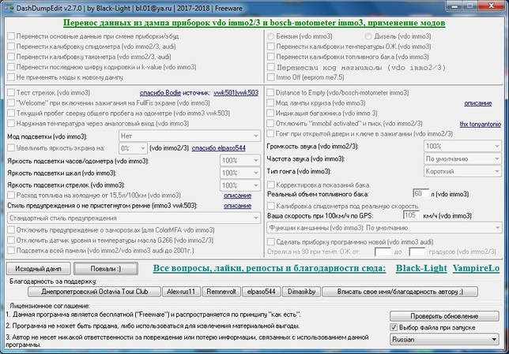Screen dimensions: 509x354
Task: Click the Днепропетровский Octavia Tour Club button
Action: click(95, 292)
